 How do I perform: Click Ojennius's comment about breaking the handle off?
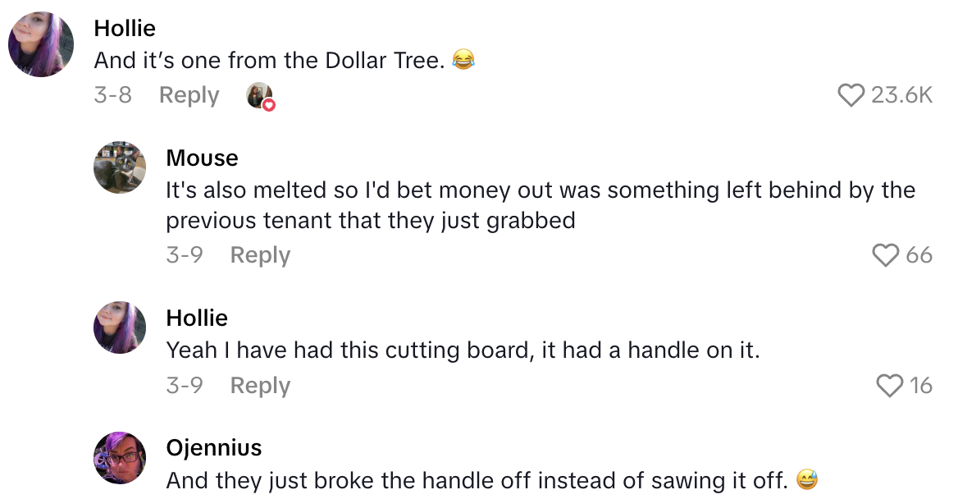point(476,480)
